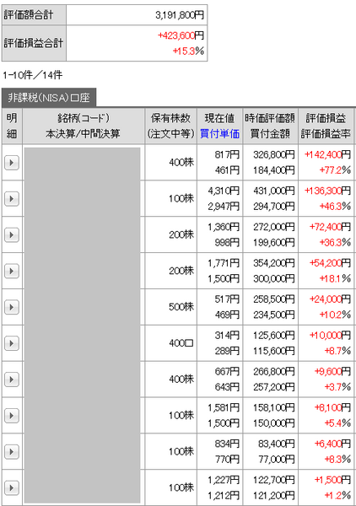
Task: Click the 保有株数 column header
Action: 170,118
